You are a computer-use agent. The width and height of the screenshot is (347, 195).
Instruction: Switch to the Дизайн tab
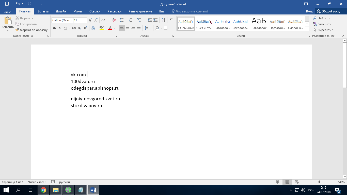[61, 11]
